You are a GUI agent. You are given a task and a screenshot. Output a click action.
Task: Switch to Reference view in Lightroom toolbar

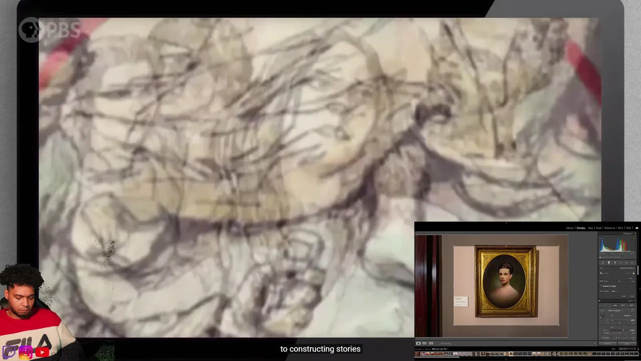(424, 343)
